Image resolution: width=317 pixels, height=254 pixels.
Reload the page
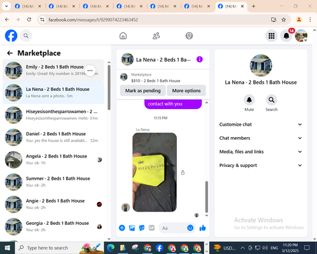pos(29,20)
